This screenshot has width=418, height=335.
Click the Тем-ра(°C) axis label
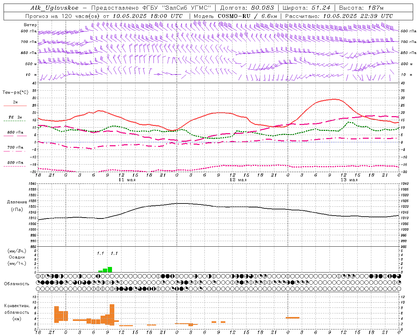[15, 93]
